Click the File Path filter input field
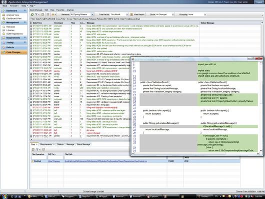 [115, 157]
